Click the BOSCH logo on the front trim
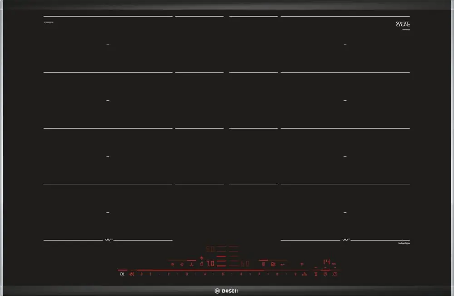This screenshot has height=296, width=454. (x=226, y=291)
